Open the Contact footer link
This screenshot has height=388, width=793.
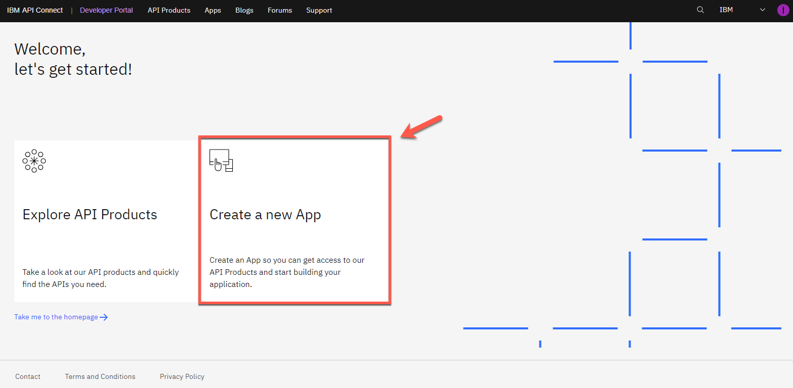click(x=28, y=376)
